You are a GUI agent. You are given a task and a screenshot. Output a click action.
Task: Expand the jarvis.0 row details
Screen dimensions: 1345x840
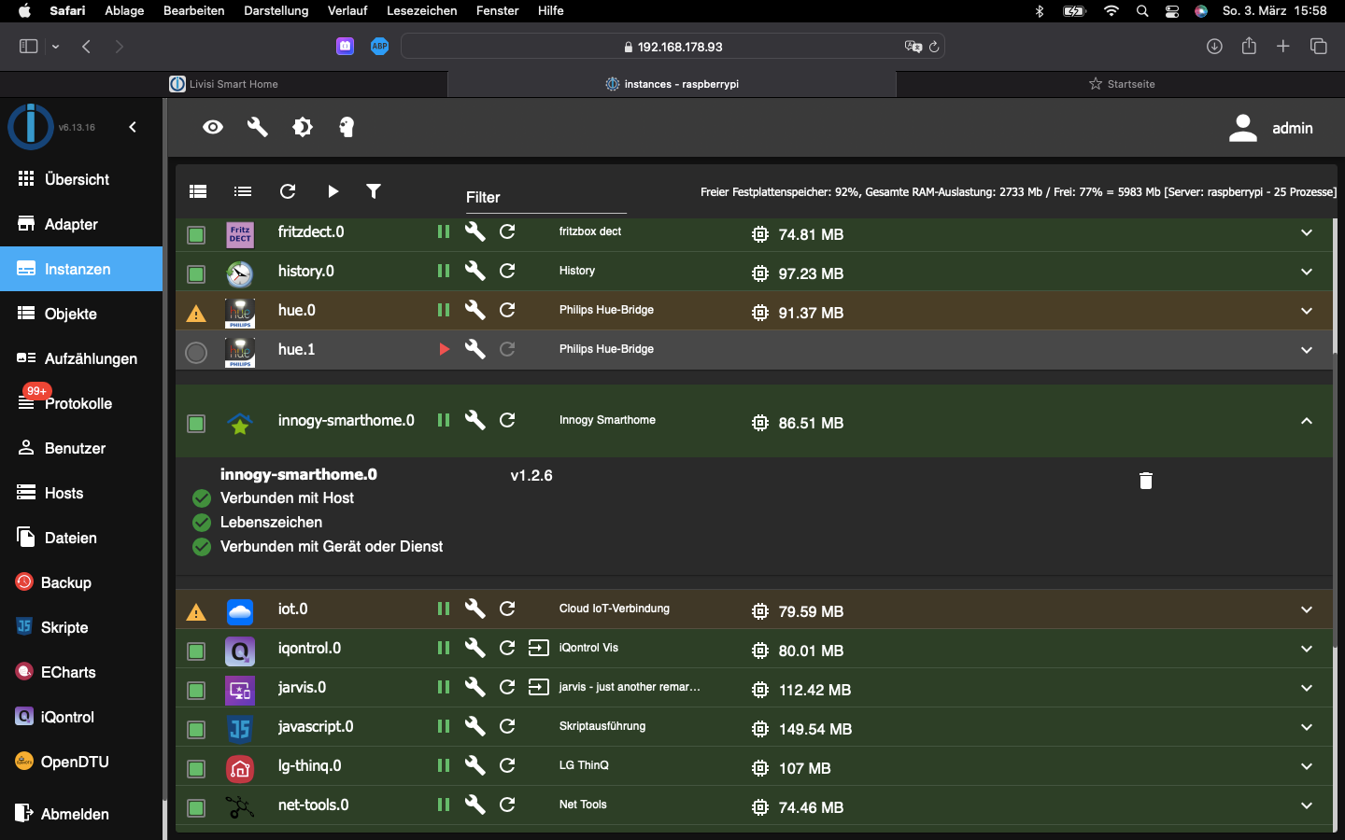[x=1307, y=688]
